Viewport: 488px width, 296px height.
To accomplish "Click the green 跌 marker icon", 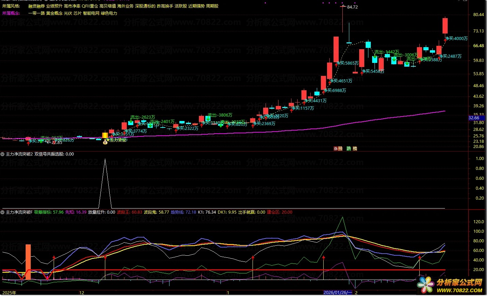I will [x=349, y=149].
